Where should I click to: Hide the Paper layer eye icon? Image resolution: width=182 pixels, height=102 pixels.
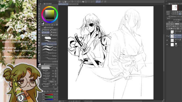(x=167, y=44)
